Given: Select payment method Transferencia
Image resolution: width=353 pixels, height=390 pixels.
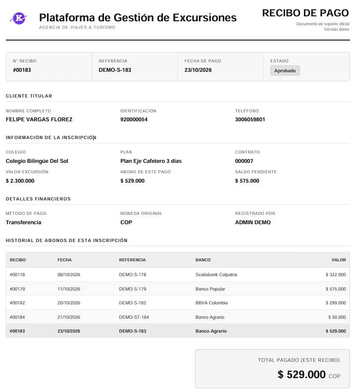Looking at the screenshot, I should coord(23,222).
